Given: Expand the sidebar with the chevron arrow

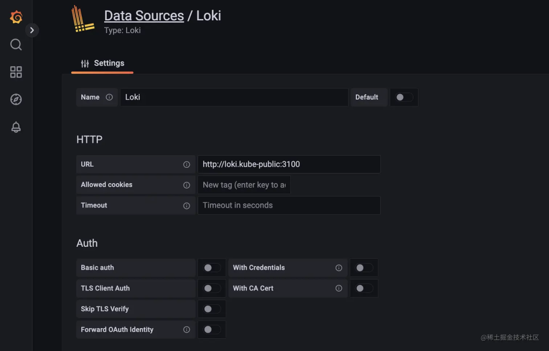Looking at the screenshot, I should coord(32,30).
